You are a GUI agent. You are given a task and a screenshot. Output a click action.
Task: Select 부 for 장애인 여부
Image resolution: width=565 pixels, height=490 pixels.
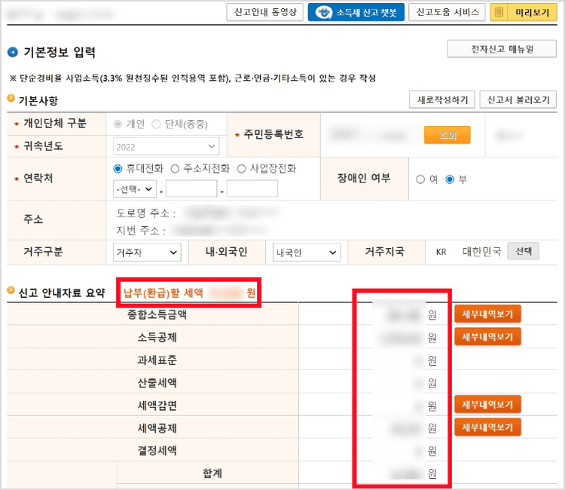click(x=450, y=179)
